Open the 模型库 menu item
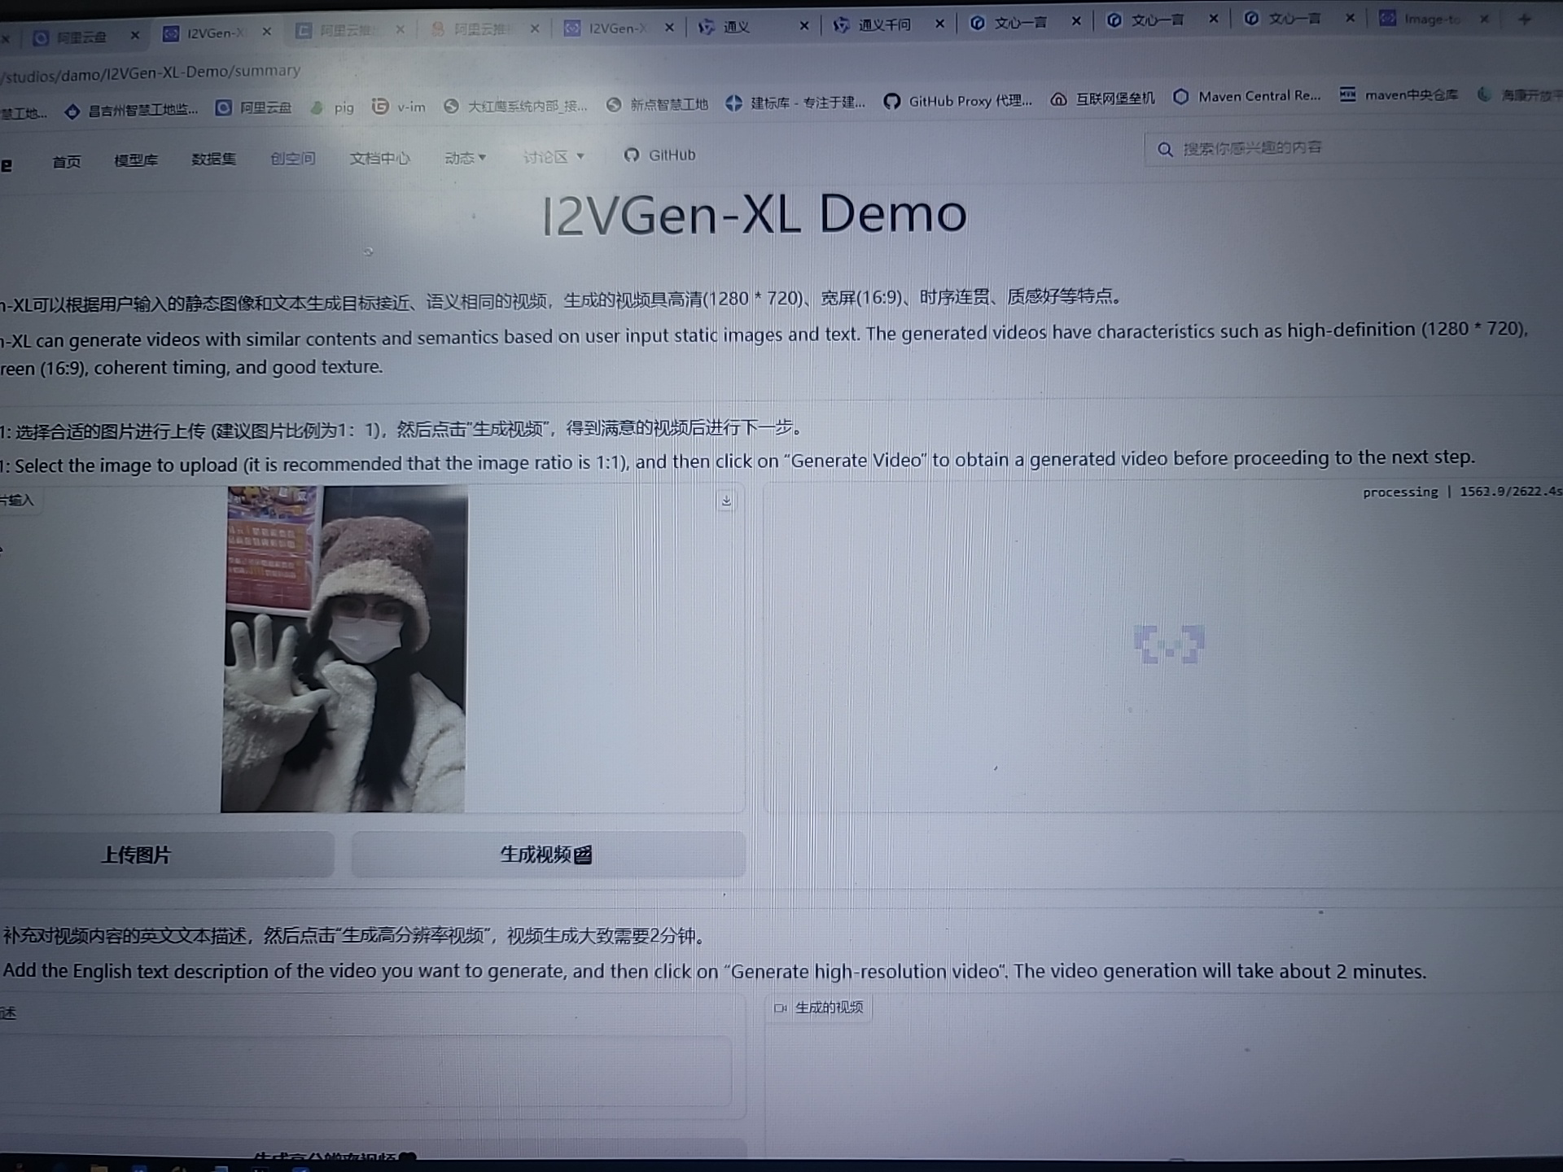Viewport: 1563px width, 1172px height. (x=136, y=160)
